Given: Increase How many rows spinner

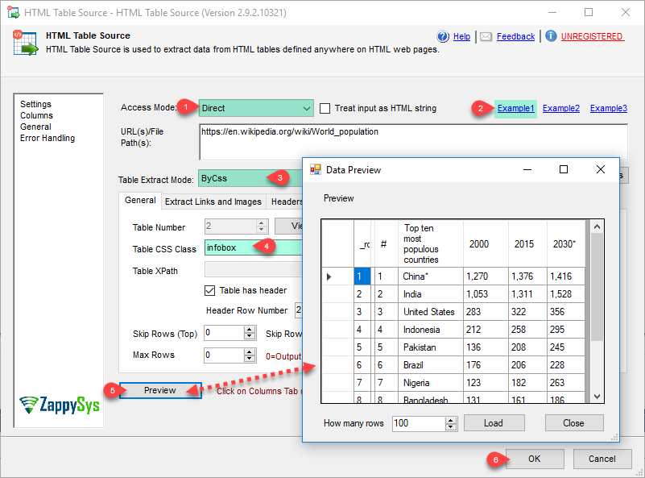Looking at the screenshot, I should [451, 420].
